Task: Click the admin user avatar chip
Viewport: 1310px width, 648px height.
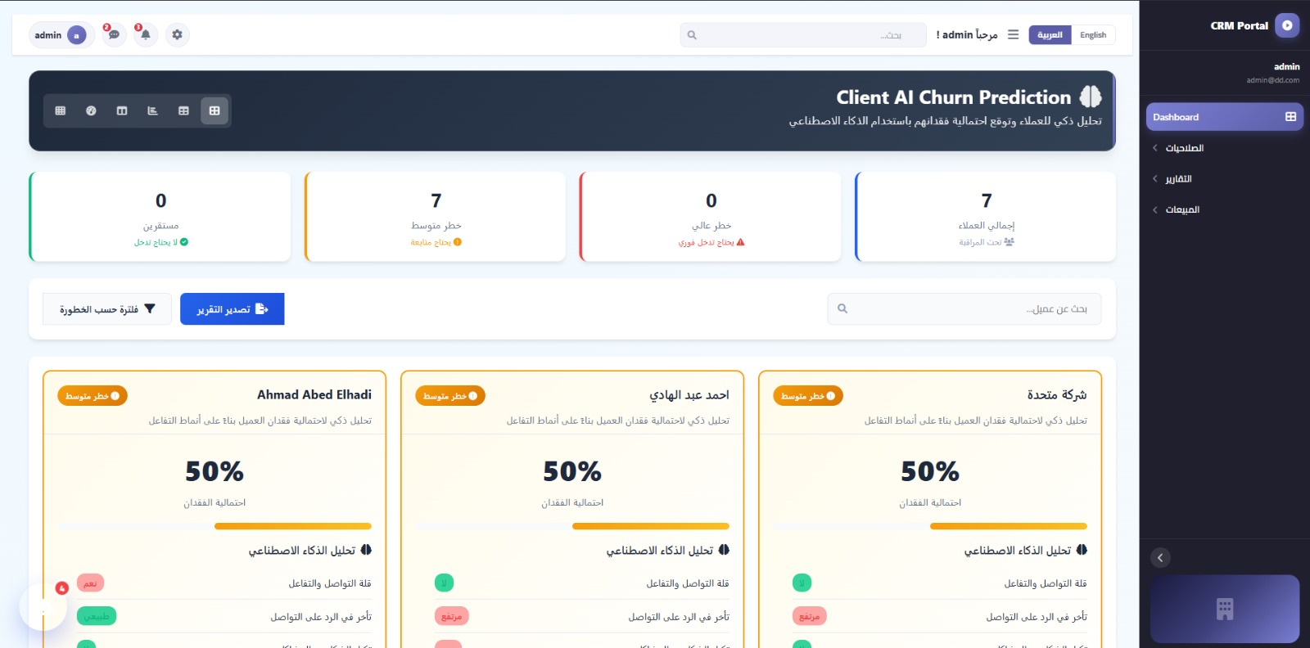Action: point(61,35)
